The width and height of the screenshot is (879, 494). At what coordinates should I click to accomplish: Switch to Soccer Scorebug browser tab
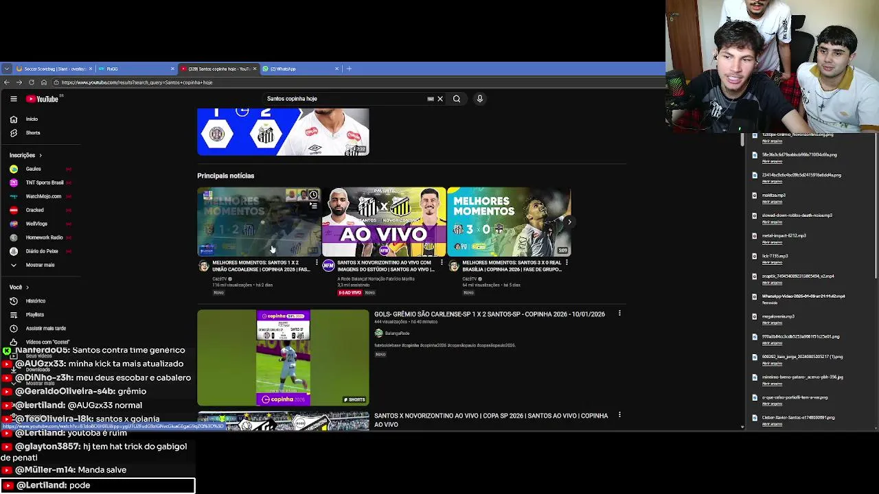pyautogui.click(x=54, y=69)
